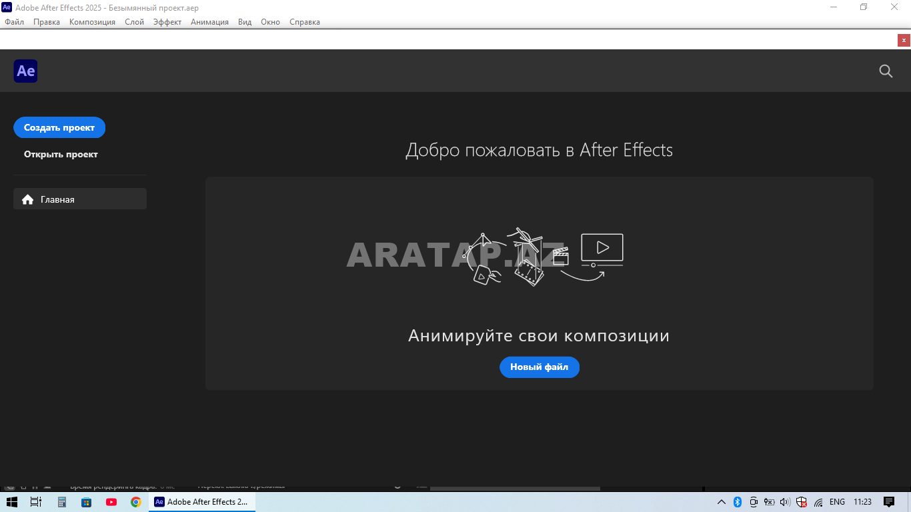Click the battery power tray icon
911x512 pixels.
769,502
